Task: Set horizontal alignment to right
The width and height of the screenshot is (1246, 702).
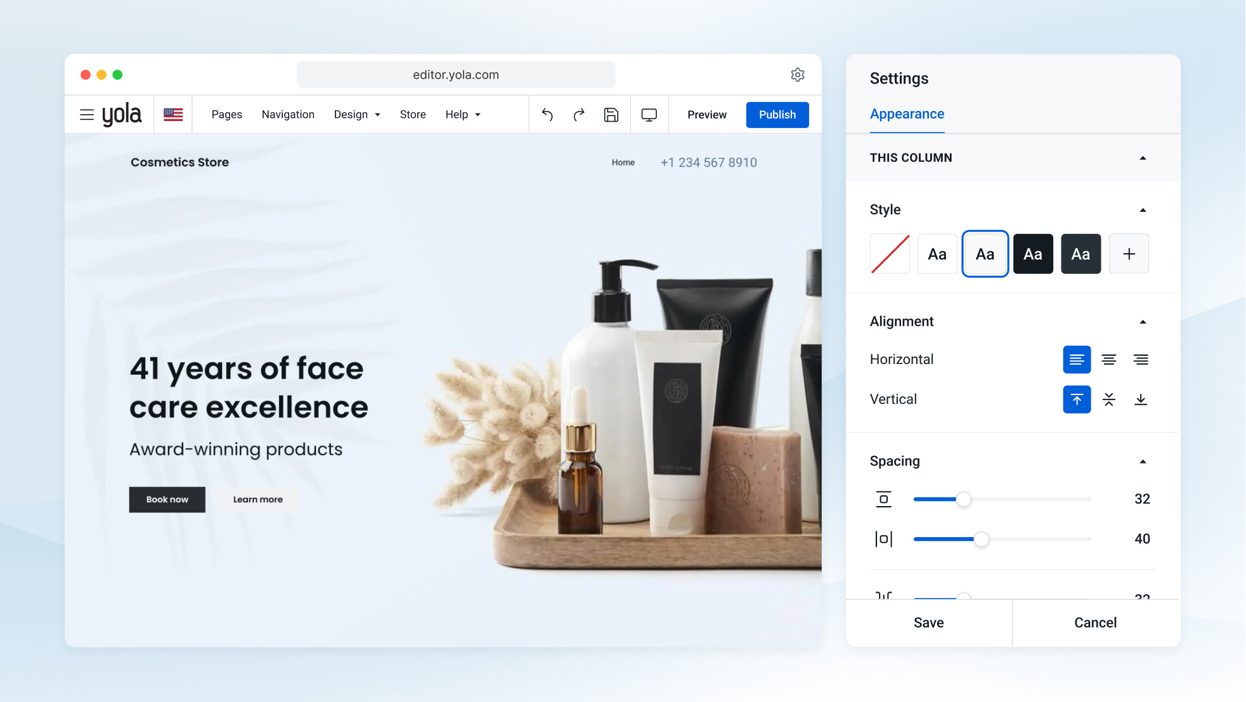Action: pyautogui.click(x=1141, y=360)
